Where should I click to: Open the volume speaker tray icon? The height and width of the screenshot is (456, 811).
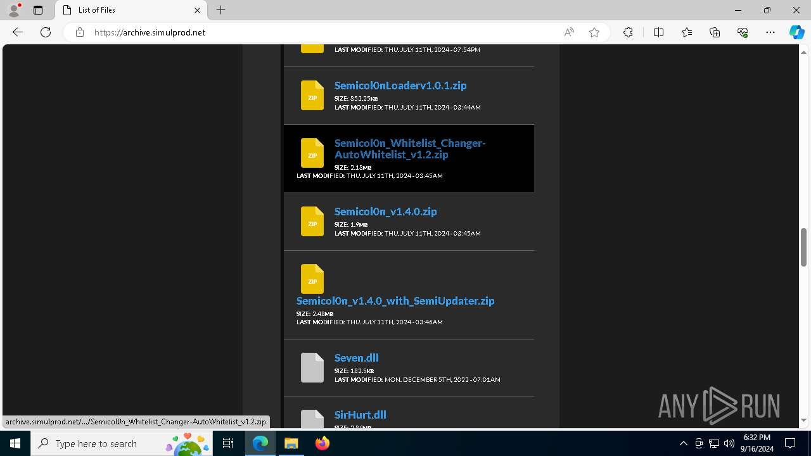pyautogui.click(x=729, y=443)
